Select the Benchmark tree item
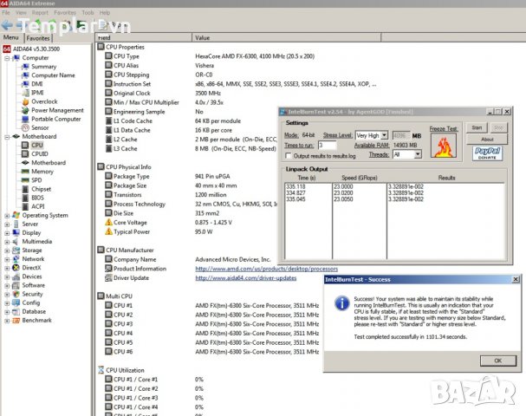 [37, 320]
